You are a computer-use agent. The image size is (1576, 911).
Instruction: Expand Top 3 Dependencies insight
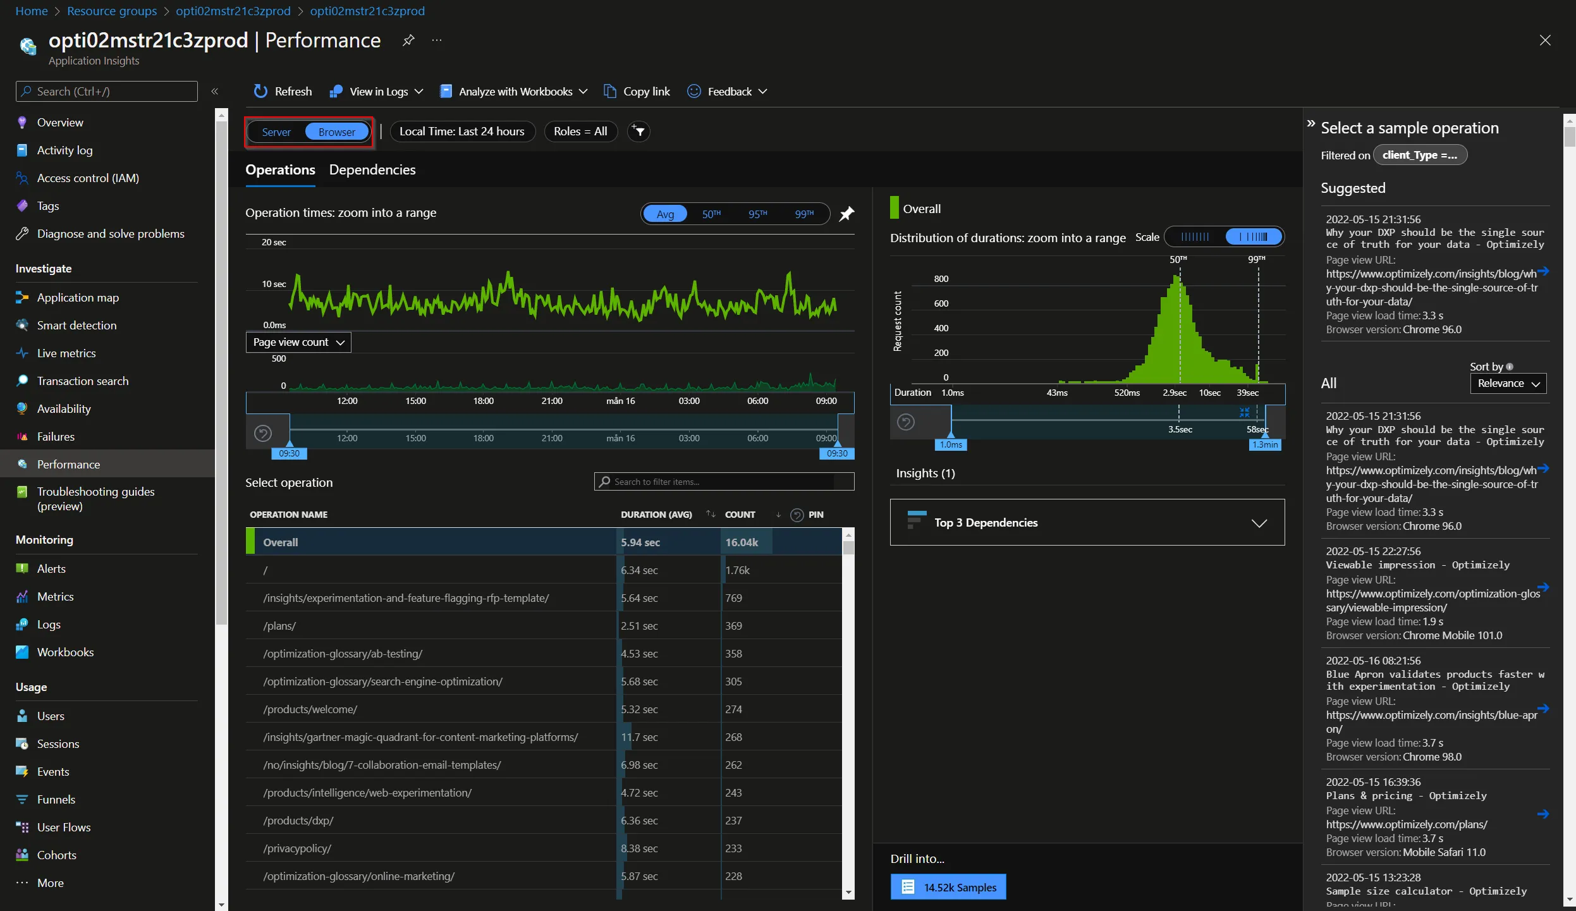pos(1087,522)
